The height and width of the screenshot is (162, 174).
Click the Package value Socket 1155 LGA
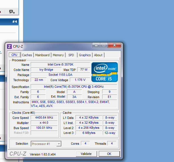(60, 75)
